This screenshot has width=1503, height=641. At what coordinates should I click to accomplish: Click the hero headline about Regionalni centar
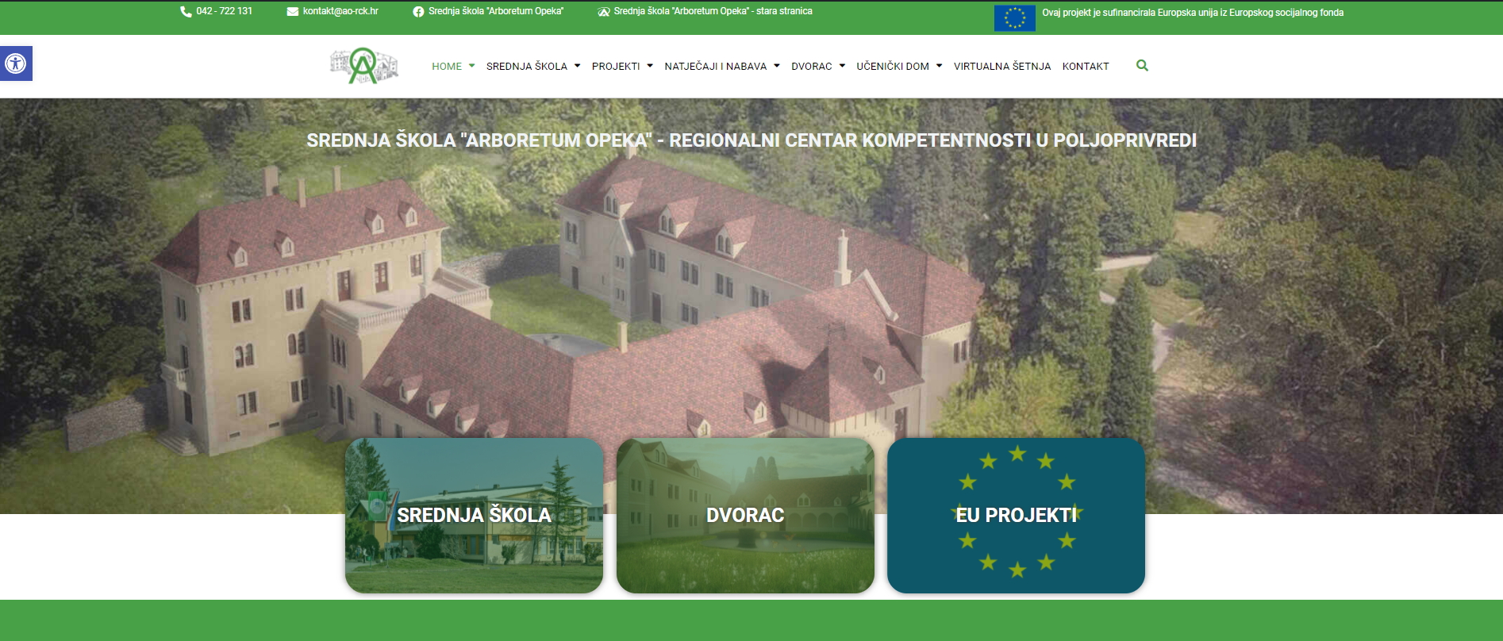pos(751,140)
